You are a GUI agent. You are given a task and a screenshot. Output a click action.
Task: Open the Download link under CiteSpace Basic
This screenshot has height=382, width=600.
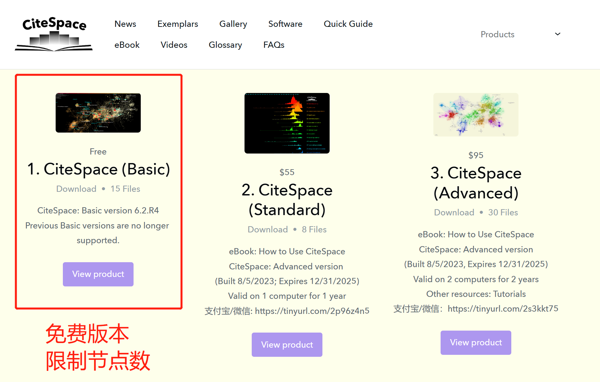point(76,189)
